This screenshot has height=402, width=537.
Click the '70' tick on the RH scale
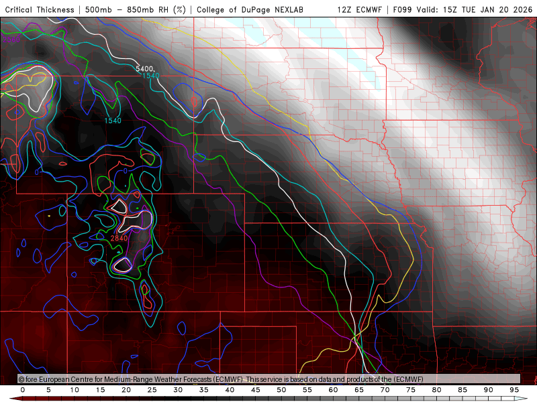(385, 390)
